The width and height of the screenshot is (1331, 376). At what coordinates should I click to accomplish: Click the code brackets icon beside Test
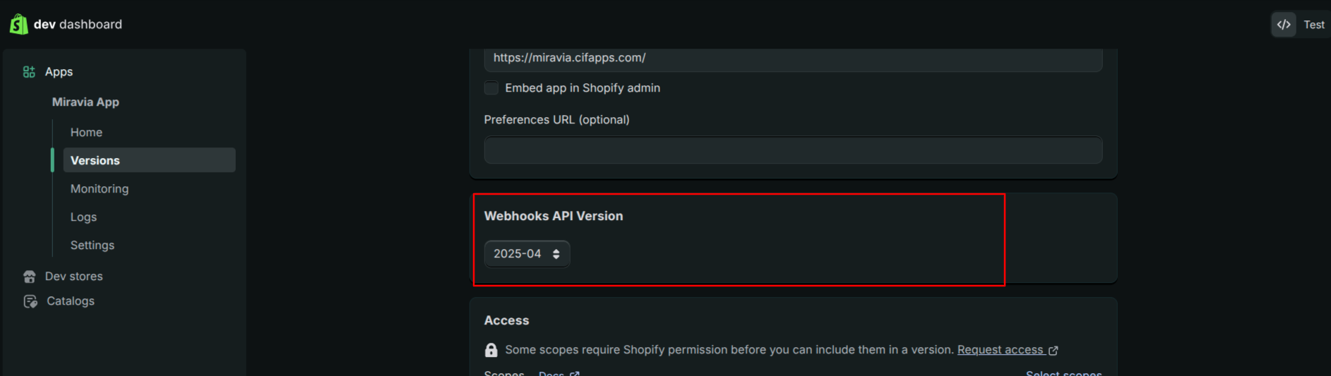pos(1284,25)
